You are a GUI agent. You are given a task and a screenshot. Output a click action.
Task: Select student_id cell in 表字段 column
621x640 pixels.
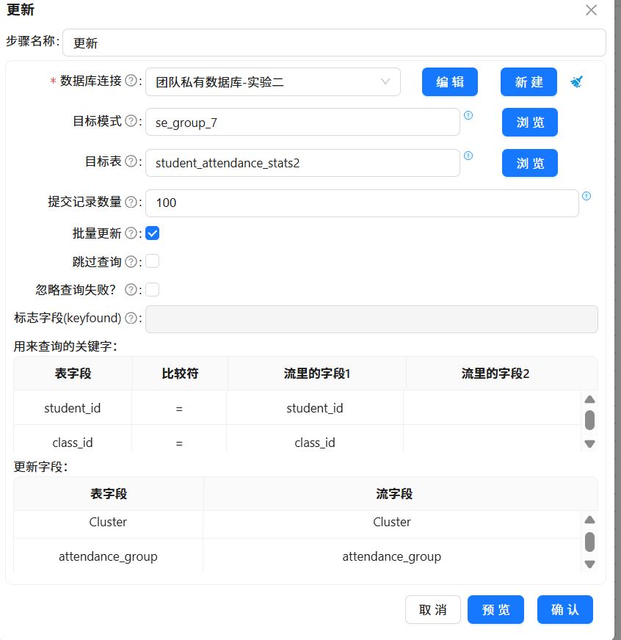[72, 408]
